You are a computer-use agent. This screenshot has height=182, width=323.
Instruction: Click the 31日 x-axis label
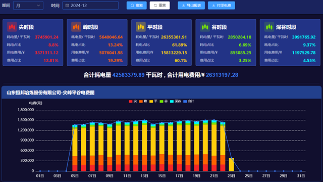(301, 176)
